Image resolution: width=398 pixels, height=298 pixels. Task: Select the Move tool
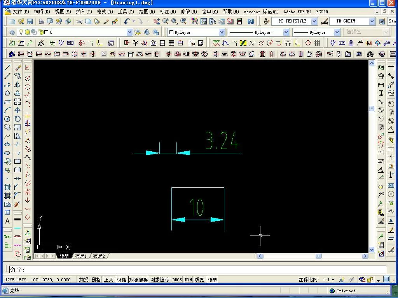(x=17, y=110)
